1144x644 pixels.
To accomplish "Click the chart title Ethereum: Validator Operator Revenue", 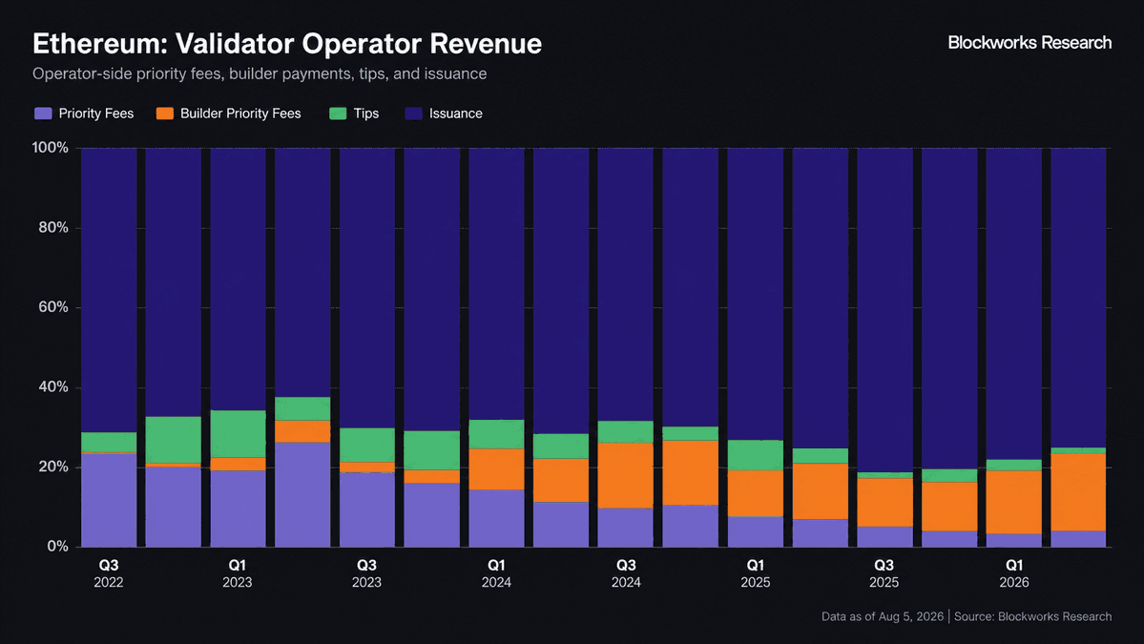I will (287, 44).
